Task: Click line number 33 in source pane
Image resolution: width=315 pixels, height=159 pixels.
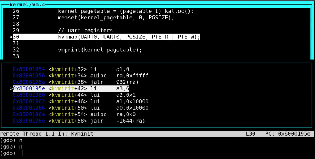Action: 16,56
